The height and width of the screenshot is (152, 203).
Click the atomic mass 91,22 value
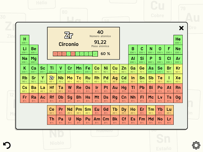pos(100,42)
